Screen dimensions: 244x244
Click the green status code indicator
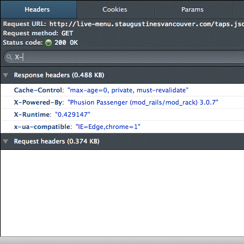coord(48,42)
